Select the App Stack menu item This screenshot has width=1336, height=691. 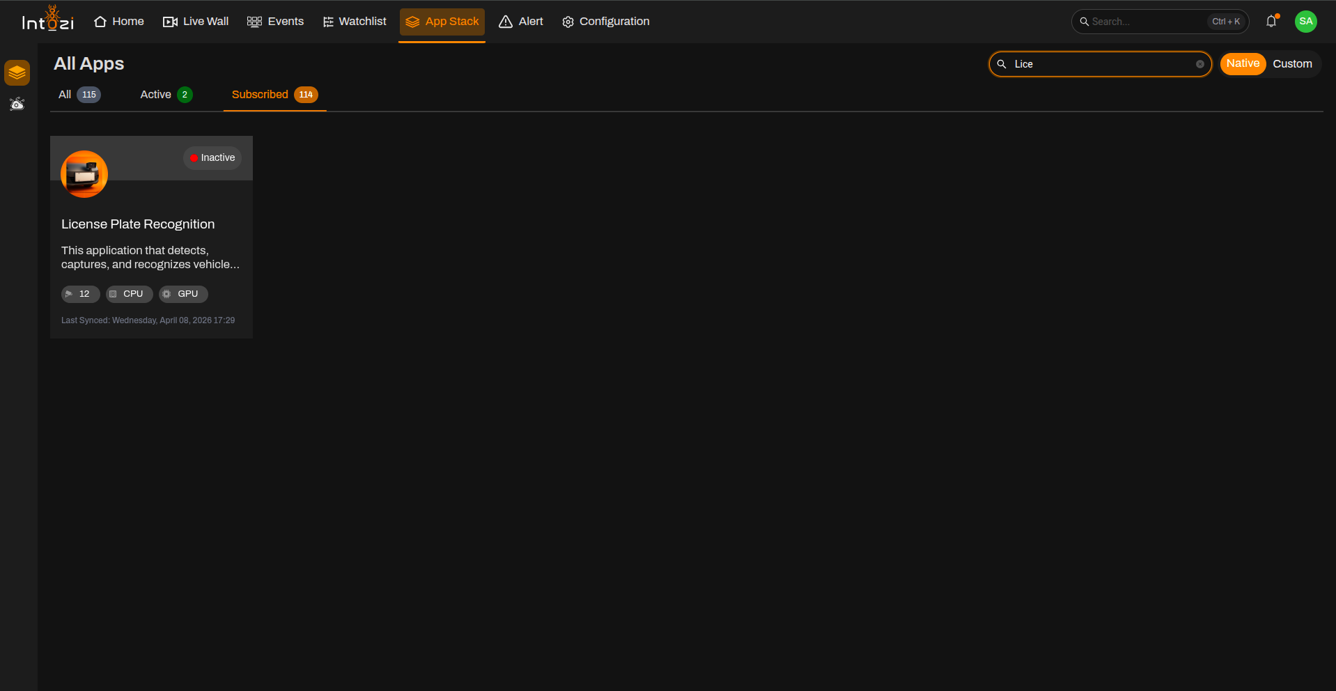tap(442, 22)
